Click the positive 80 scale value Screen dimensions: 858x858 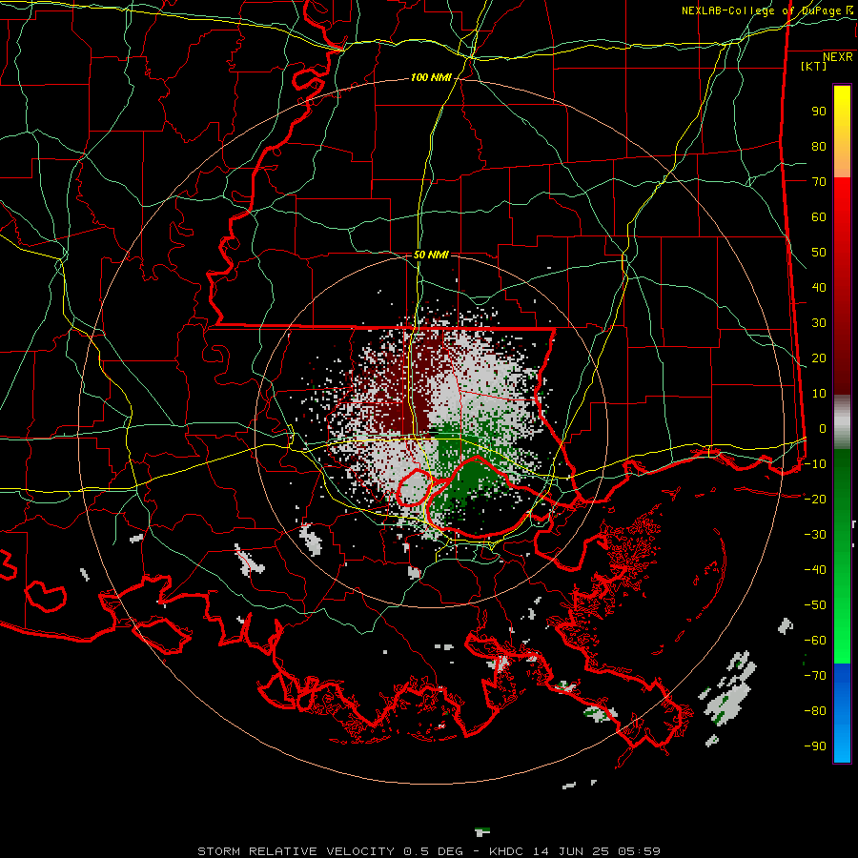[x=819, y=147]
